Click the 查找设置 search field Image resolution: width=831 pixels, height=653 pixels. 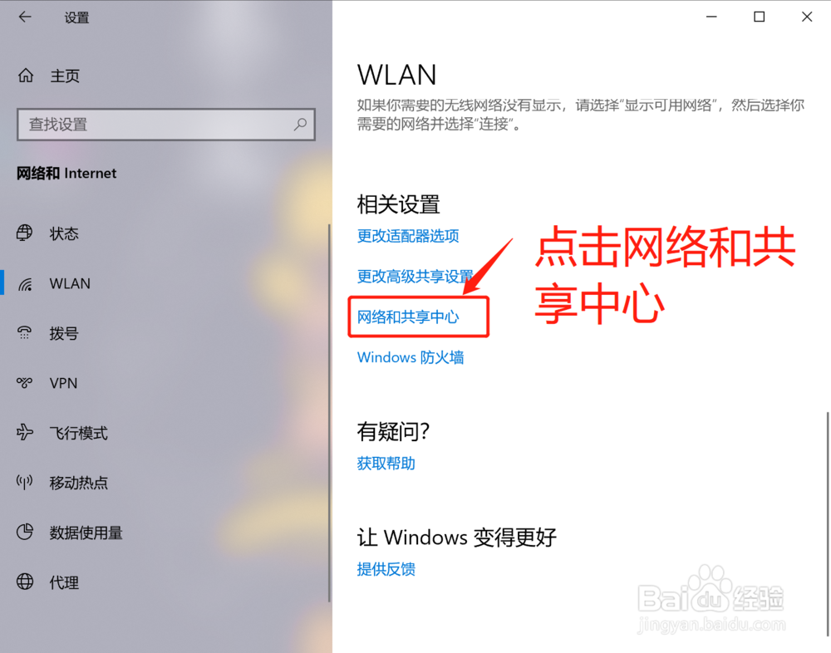pos(166,125)
